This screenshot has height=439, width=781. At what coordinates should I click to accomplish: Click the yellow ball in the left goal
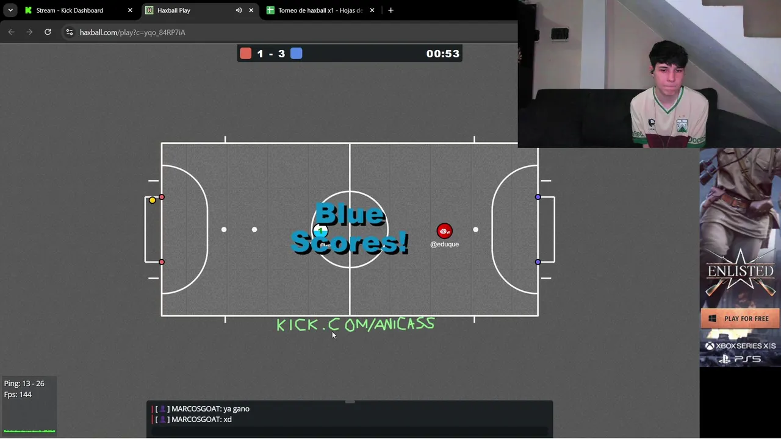click(153, 200)
